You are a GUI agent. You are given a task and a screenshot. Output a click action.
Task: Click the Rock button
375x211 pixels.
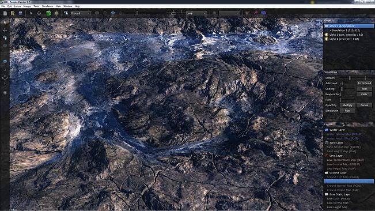coord(364,89)
